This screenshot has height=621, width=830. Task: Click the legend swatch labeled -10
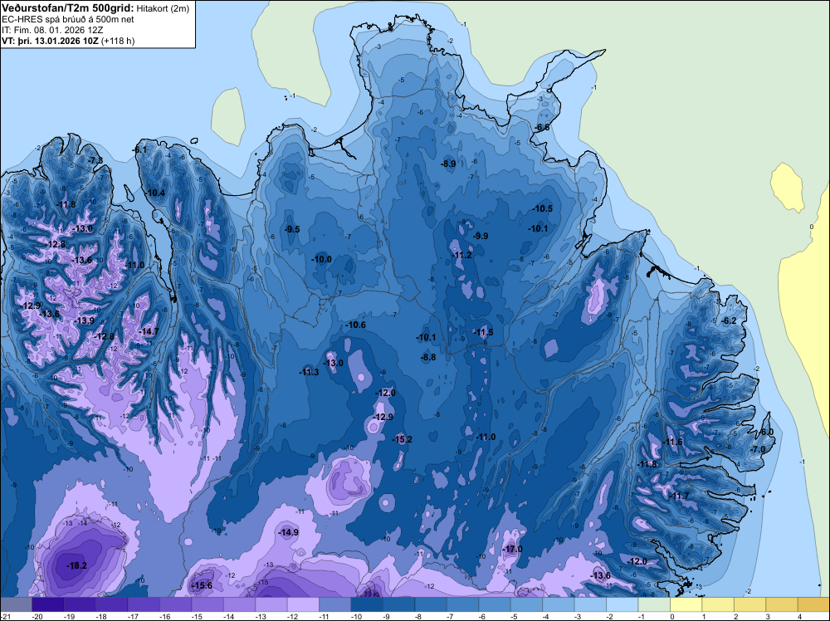[x=367, y=604]
